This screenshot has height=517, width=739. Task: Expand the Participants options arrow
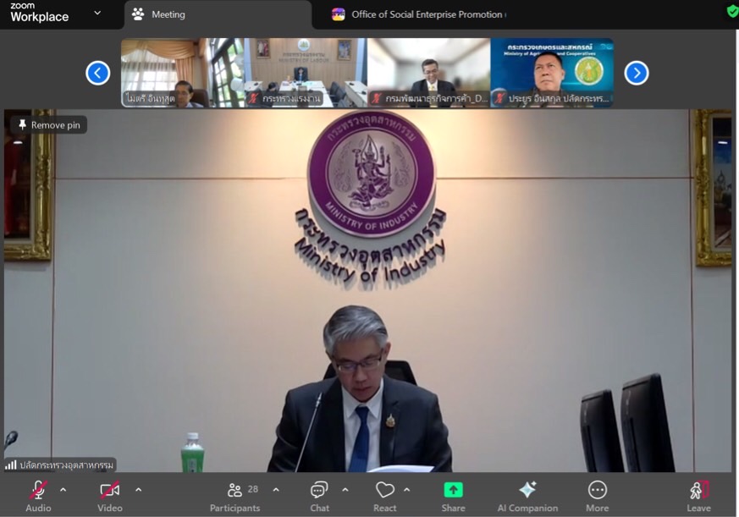coord(276,490)
